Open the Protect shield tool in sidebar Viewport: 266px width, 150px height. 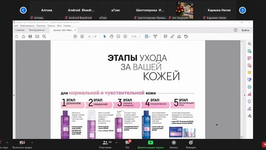(249, 101)
